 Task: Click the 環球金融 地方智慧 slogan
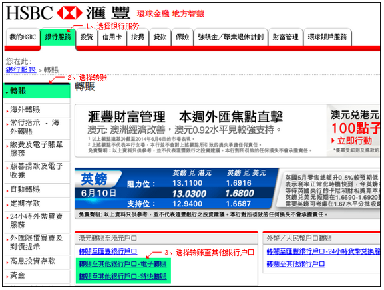tap(170, 14)
